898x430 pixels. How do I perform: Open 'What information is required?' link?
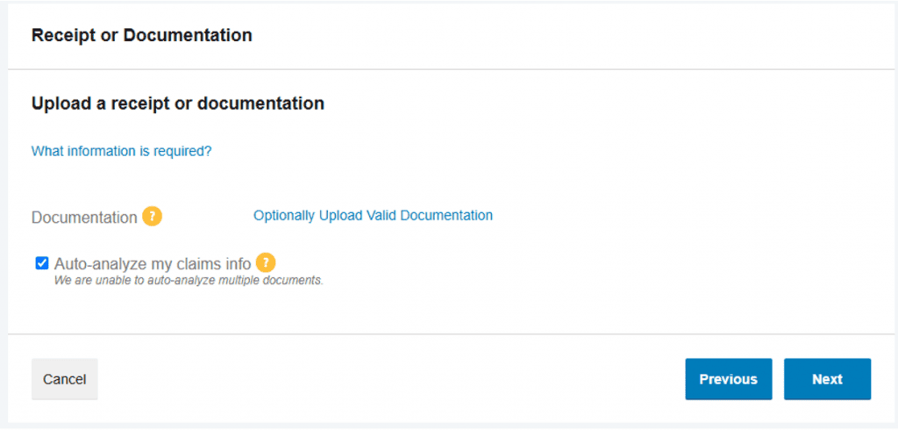121,151
